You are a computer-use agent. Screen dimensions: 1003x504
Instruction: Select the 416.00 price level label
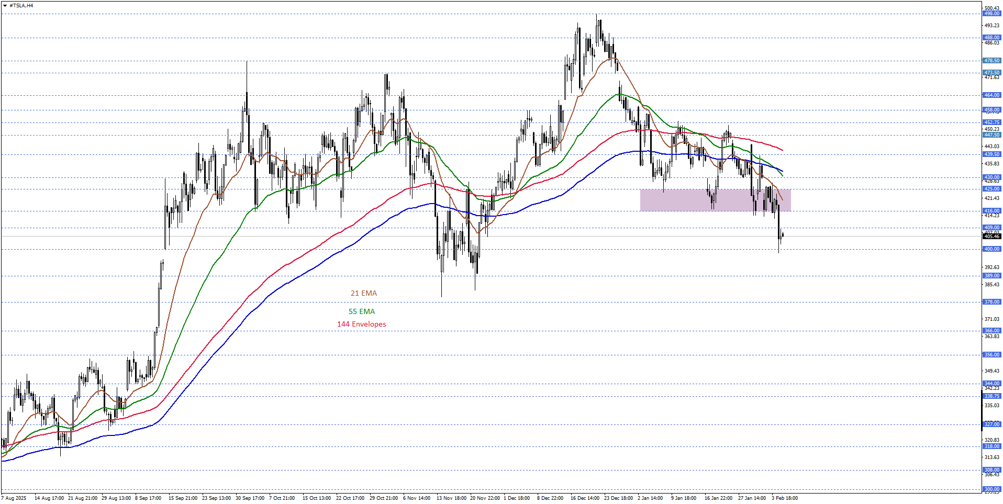(991, 211)
